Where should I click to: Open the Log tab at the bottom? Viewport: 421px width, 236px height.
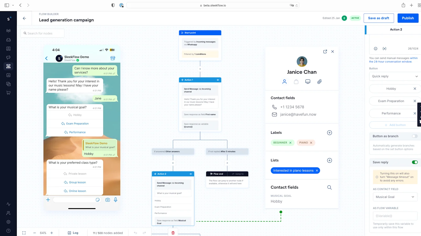coord(73,233)
